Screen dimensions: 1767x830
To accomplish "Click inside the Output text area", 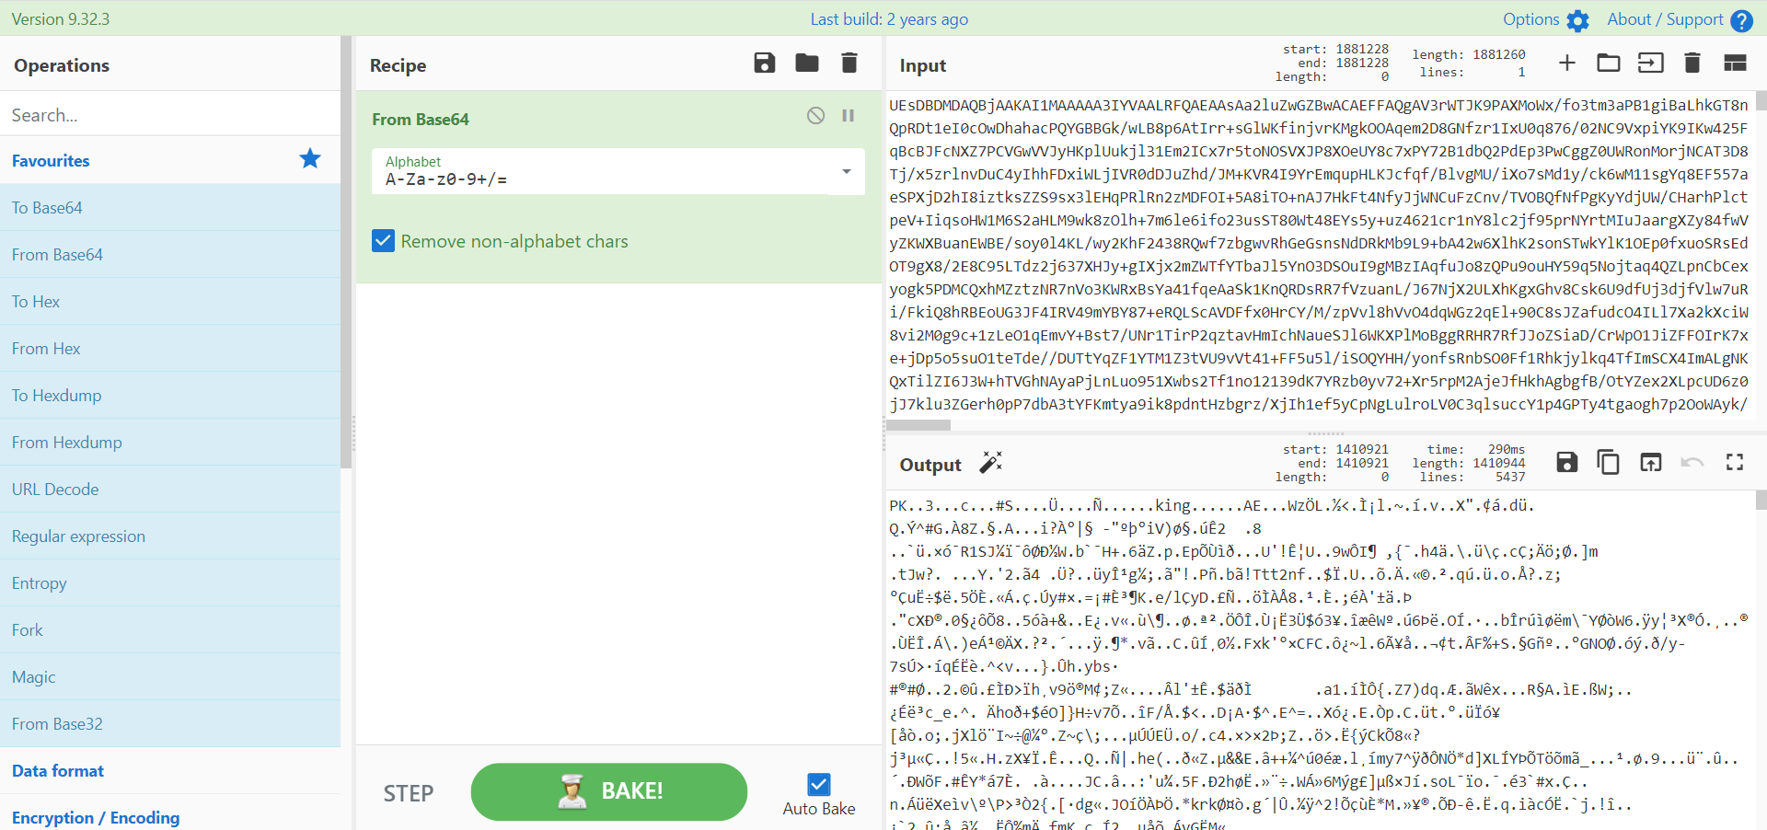I will [x=1319, y=661].
